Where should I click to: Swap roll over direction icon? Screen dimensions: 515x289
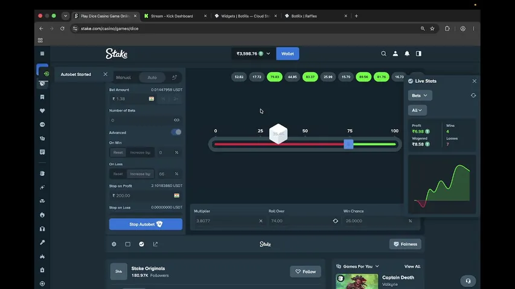335,221
